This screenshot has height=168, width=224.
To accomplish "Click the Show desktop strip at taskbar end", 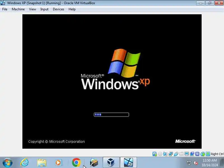I will (222, 163).
